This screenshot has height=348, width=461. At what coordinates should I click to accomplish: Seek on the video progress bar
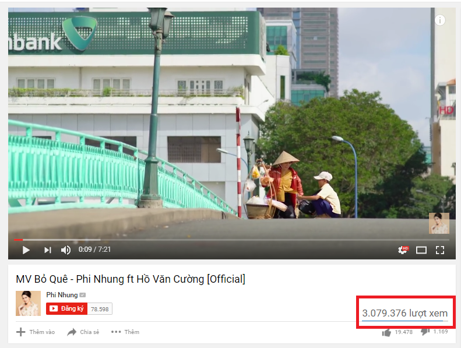coord(231,240)
